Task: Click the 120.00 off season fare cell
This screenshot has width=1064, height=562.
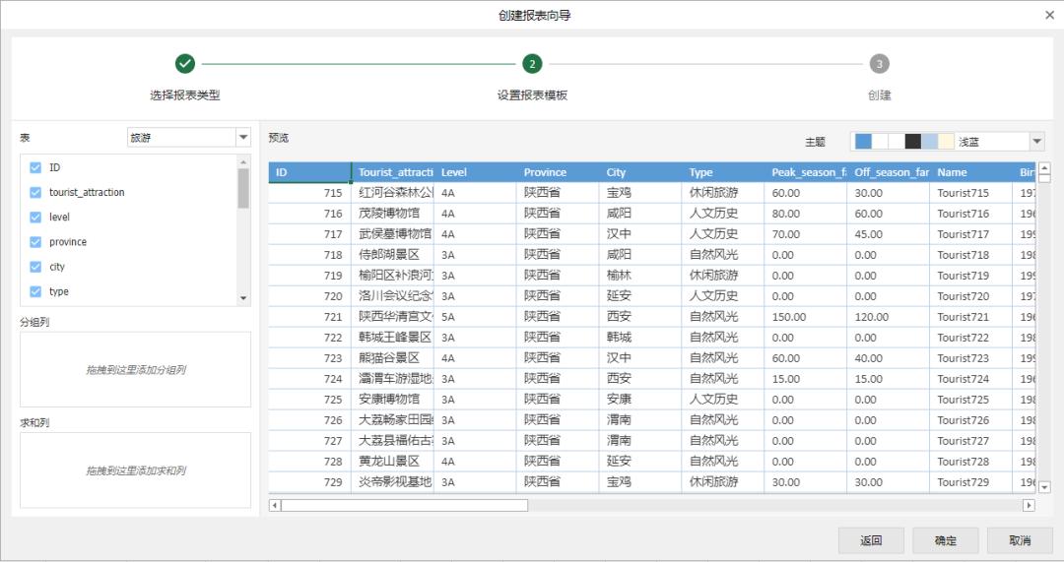Action: pyautogui.click(x=889, y=317)
